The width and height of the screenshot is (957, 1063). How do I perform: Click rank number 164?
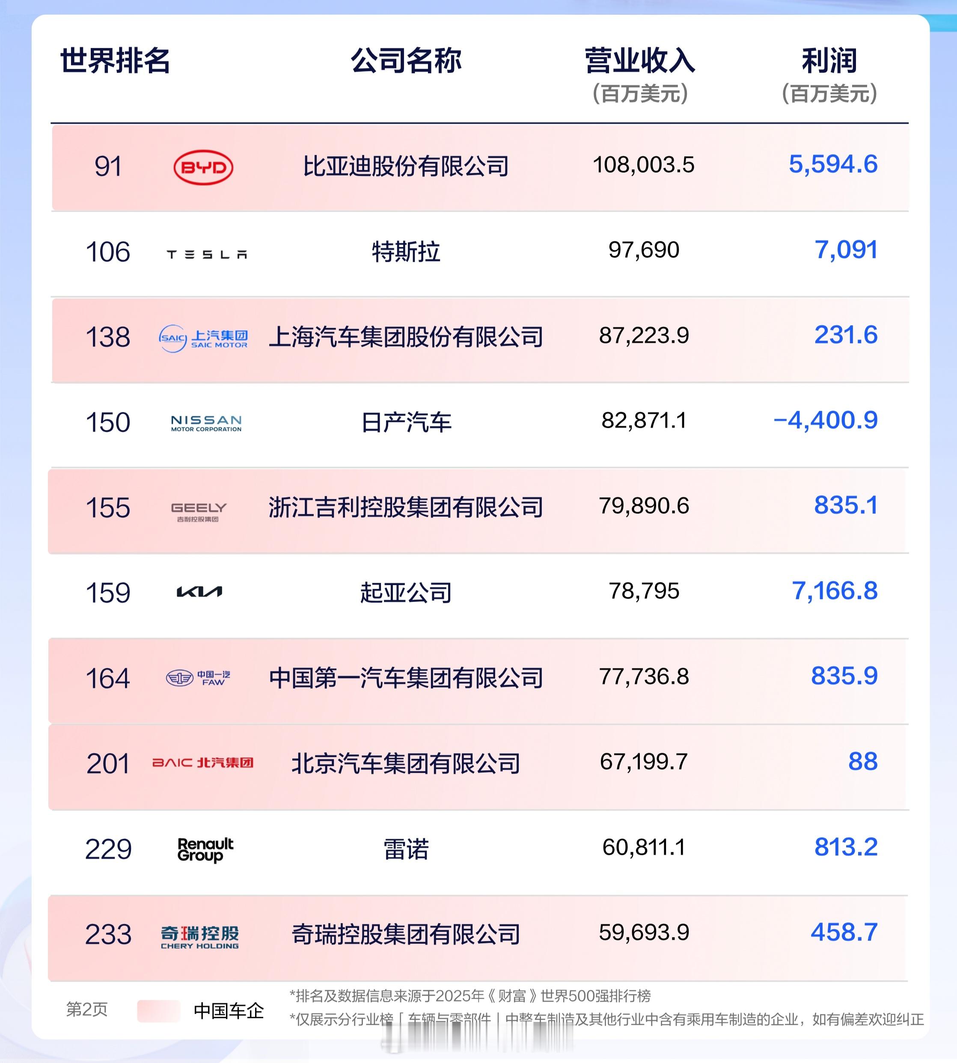[108, 678]
